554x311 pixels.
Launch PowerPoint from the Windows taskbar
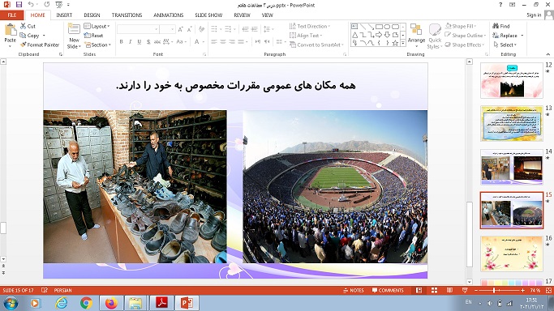[187, 303]
